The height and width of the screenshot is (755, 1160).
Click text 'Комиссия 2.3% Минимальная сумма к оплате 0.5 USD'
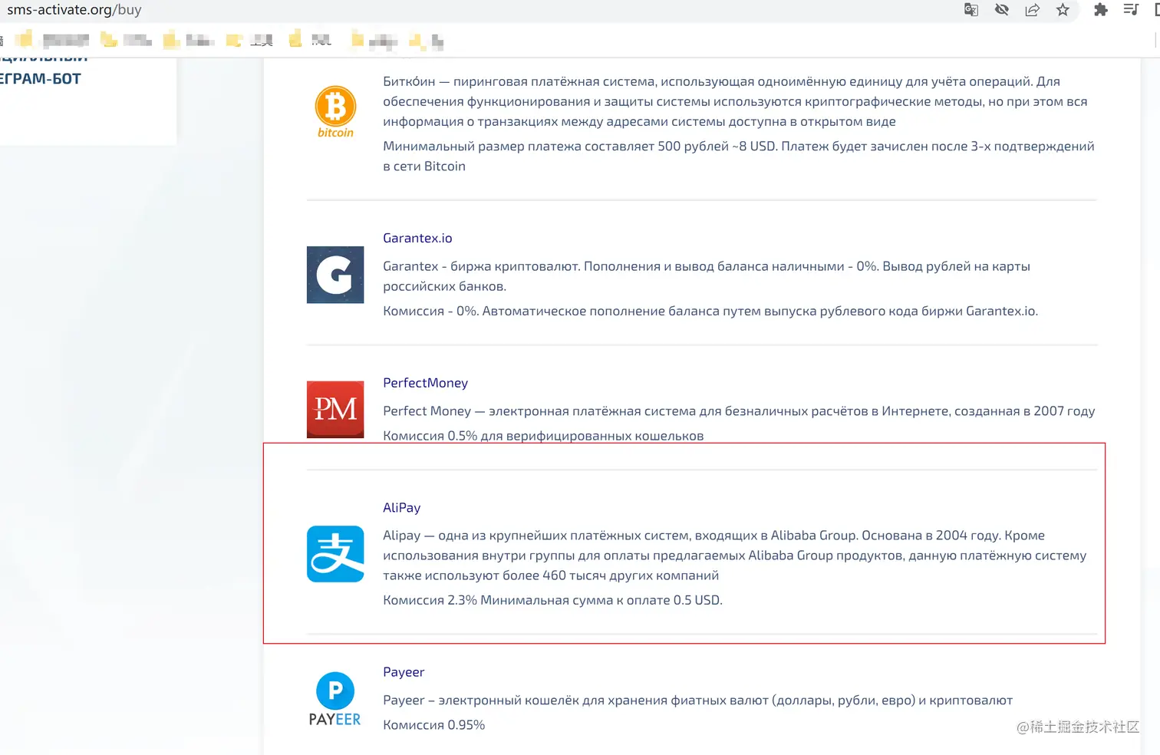[552, 600]
